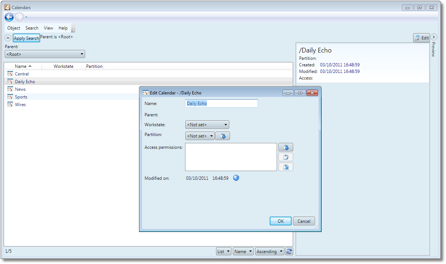Image resolution: width=446 pixels, height=264 pixels.
Task: Click the refresh list icon
Action: click(x=289, y=251)
